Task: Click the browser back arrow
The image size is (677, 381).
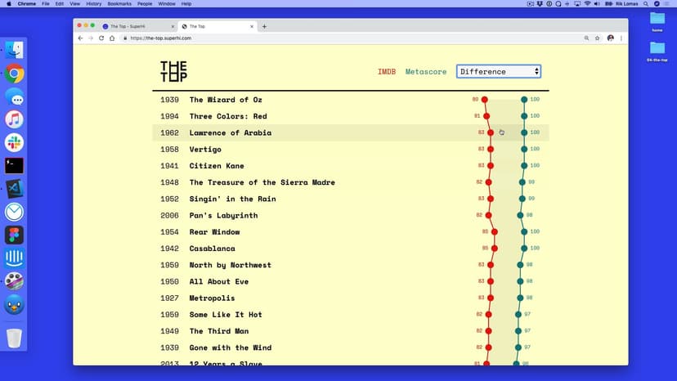Action: tap(80, 38)
